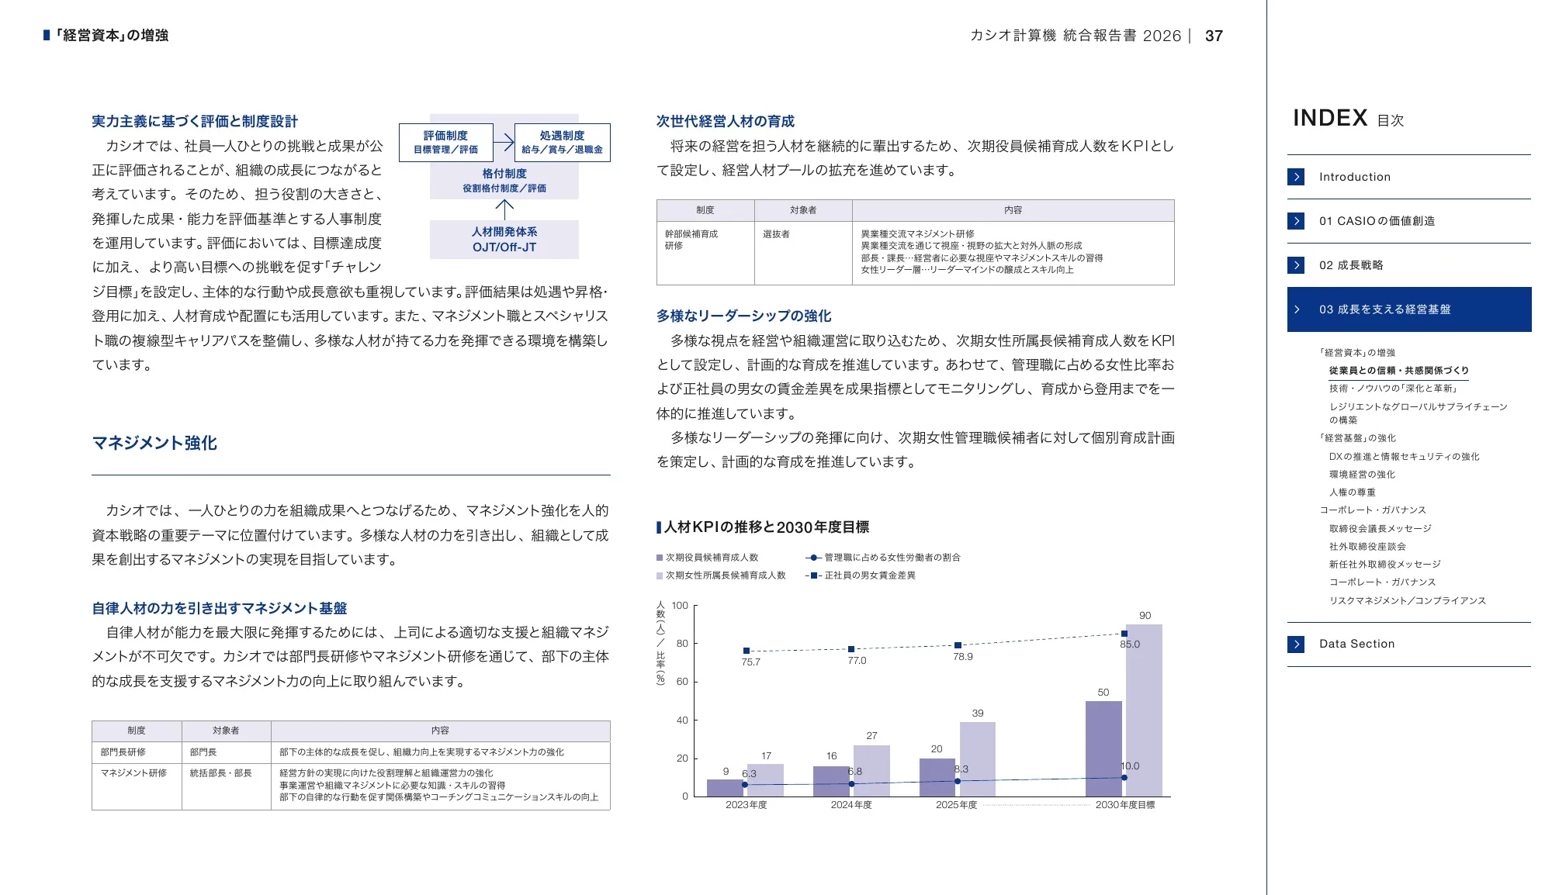Click the 次期女性所属長候補育成人数 legend swatch
This screenshot has height=895, width=1552.
(660, 575)
